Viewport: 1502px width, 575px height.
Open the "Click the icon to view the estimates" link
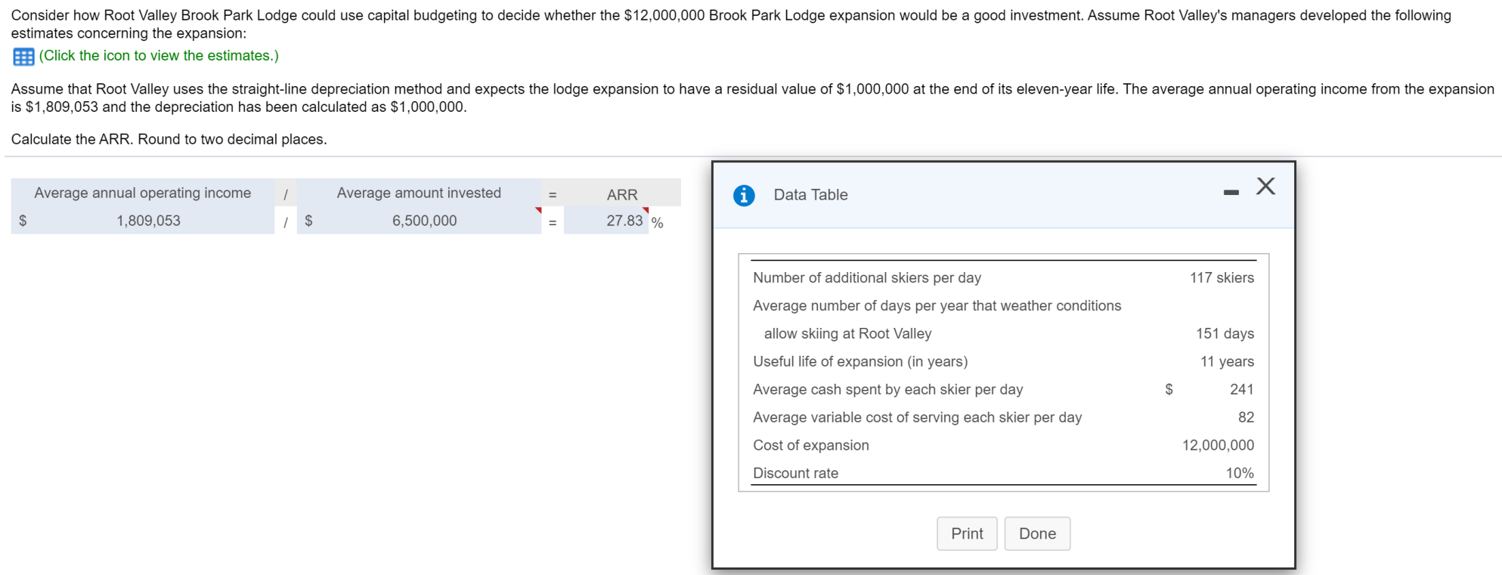click(159, 56)
